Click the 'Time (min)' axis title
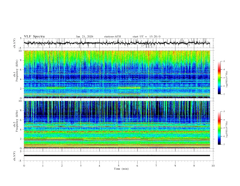240x186 pixels. [x=121, y=169]
